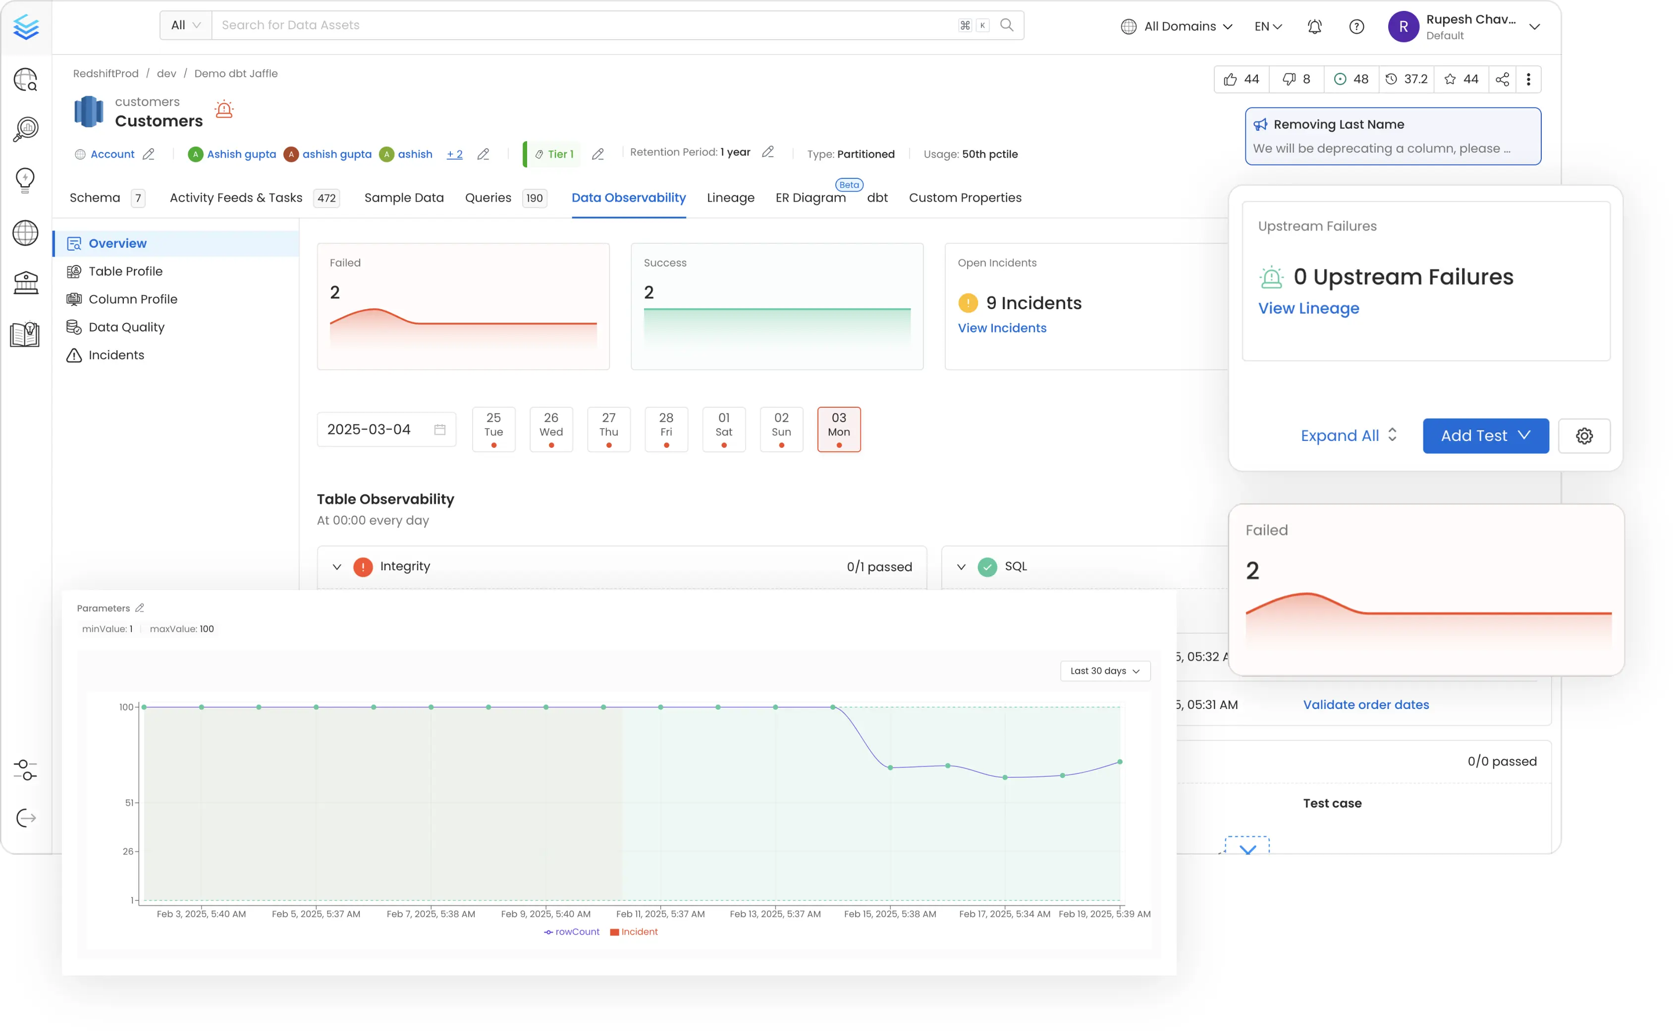Toggle the rowCount legend series
This screenshot has width=1675, height=1031.
pyautogui.click(x=572, y=931)
